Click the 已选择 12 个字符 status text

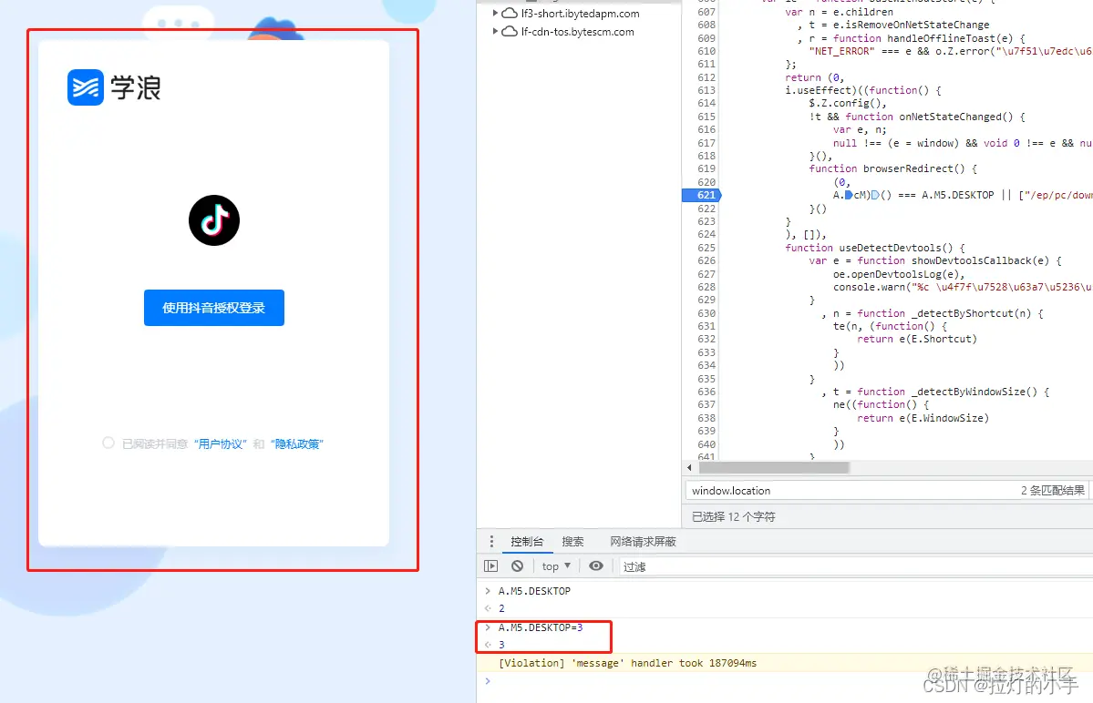(733, 516)
